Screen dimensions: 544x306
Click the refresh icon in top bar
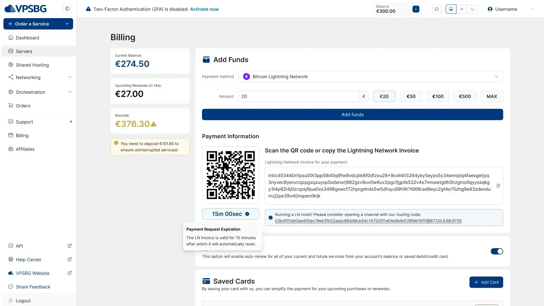coord(436,9)
